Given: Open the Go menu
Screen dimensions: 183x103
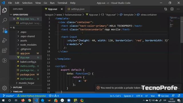Looking at the screenshot, I should tap(45, 3).
